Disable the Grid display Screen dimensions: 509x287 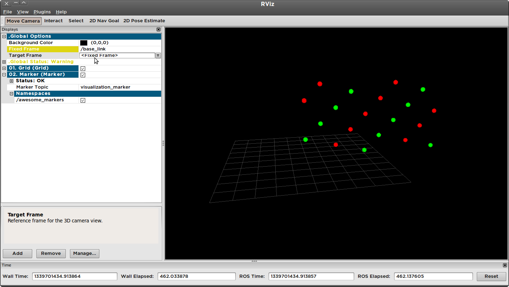82,68
